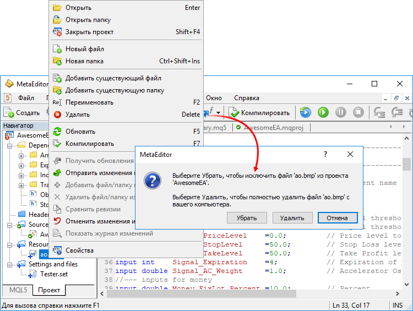413x311 pixels.
Task: Click the Закрыть проект icon in menu
Action: (x=57, y=32)
